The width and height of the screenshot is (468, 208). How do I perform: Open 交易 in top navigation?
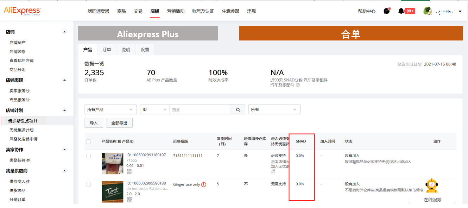pos(138,11)
